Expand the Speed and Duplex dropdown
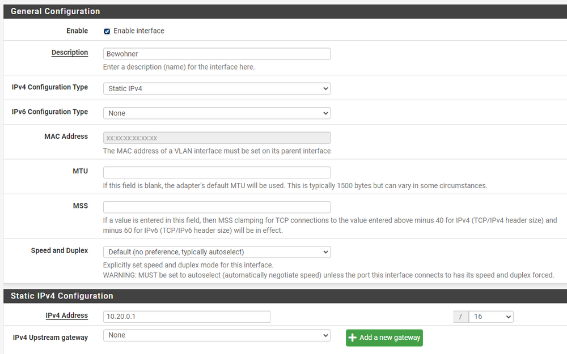This screenshot has width=567, height=354. pyautogui.click(x=217, y=252)
